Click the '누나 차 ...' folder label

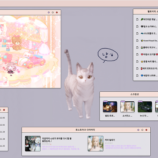(144, 116)
